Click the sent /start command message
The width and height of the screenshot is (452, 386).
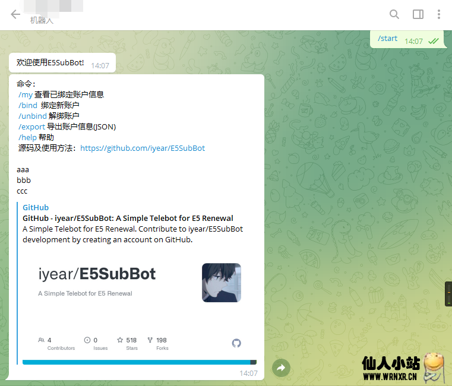(x=387, y=39)
